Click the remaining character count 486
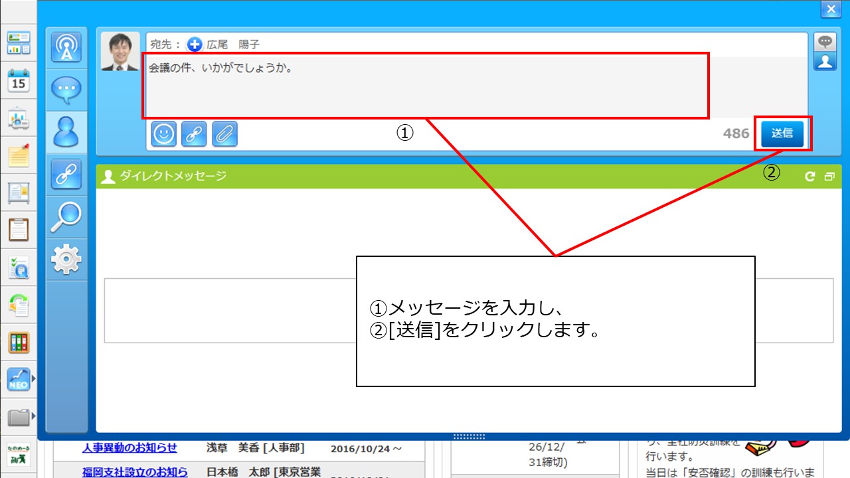Viewport: 850px width, 478px height. pos(736,133)
